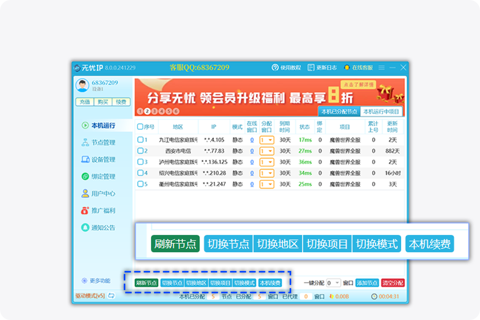Click the red 清空分配 button

point(393,283)
